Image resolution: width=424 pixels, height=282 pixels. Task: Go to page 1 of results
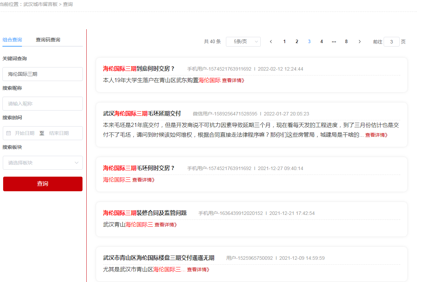point(284,42)
